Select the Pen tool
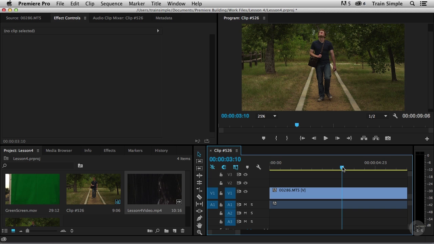434x244 pixels. pyautogui.click(x=199, y=218)
